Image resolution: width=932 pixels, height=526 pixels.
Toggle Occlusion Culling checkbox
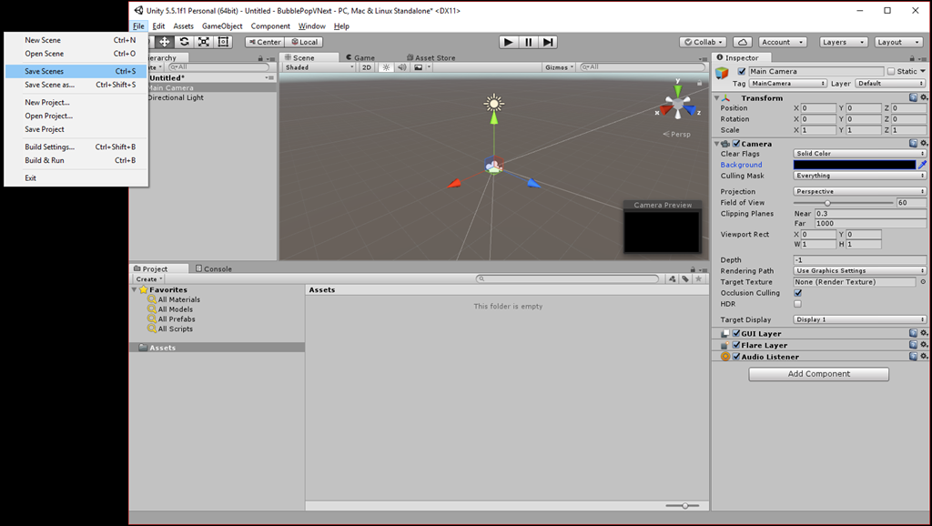click(797, 293)
